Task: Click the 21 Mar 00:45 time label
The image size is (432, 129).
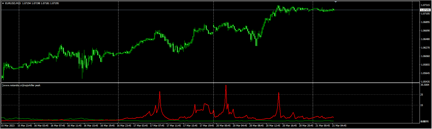Action: click(x=323, y=126)
